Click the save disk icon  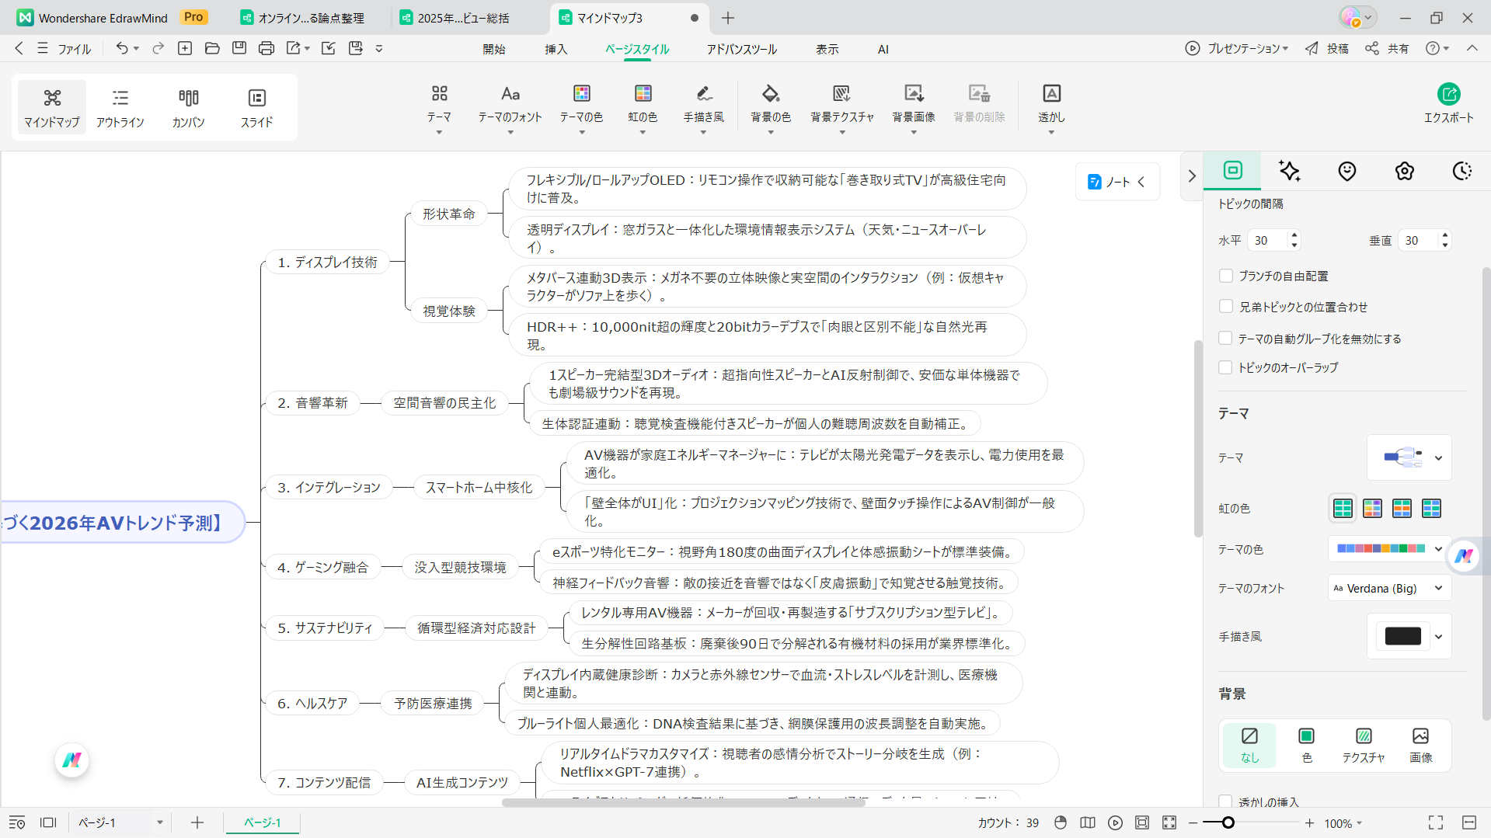tap(239, 48)
